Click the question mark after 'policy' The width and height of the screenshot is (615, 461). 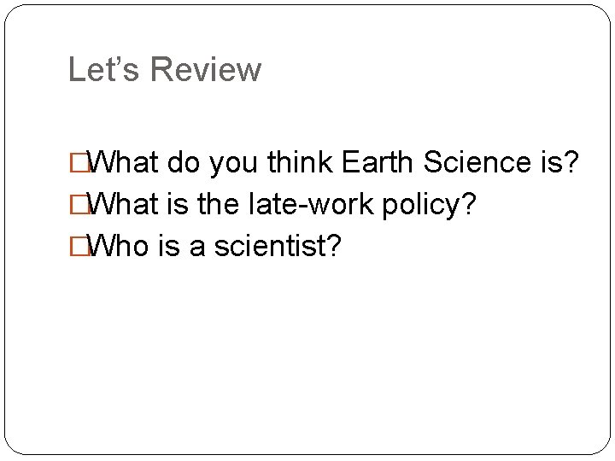tap(469, 203)
